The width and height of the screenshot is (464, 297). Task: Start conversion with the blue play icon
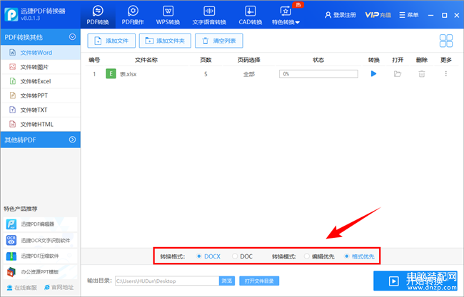pos(373,74)
